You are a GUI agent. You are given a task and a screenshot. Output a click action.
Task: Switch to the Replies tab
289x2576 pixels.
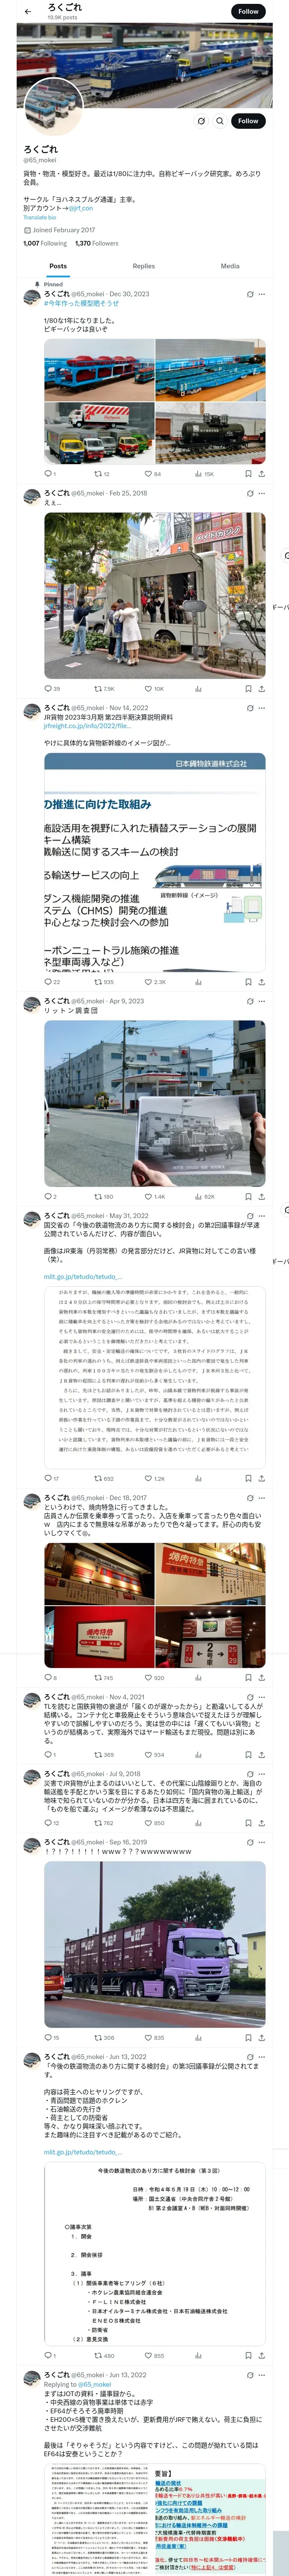[x=143, y=266]
